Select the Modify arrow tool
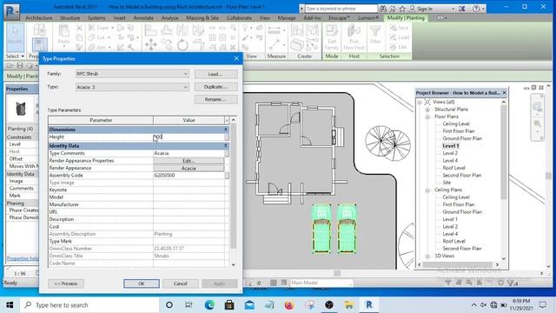 click(15, 37)
